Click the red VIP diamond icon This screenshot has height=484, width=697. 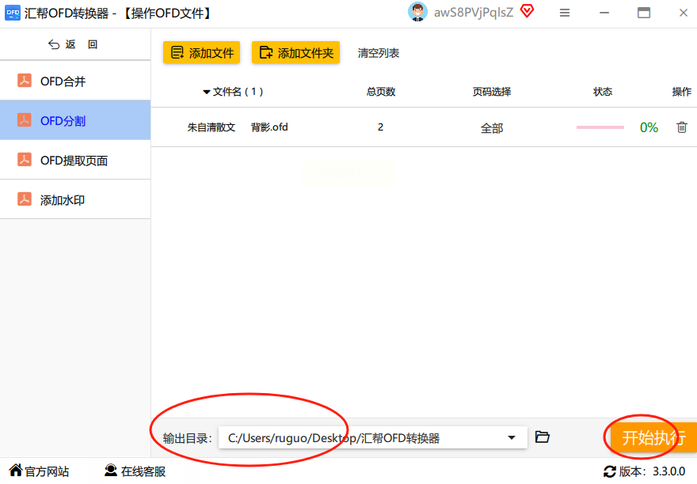coord(527,11)
